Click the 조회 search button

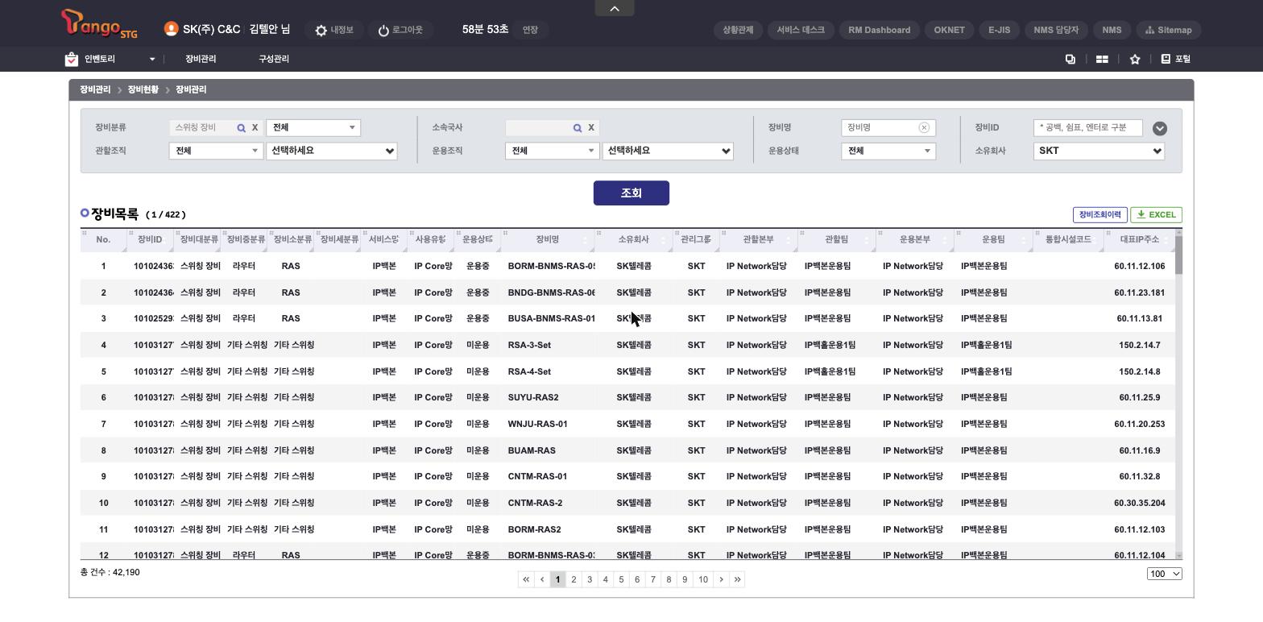coord(631,193)
